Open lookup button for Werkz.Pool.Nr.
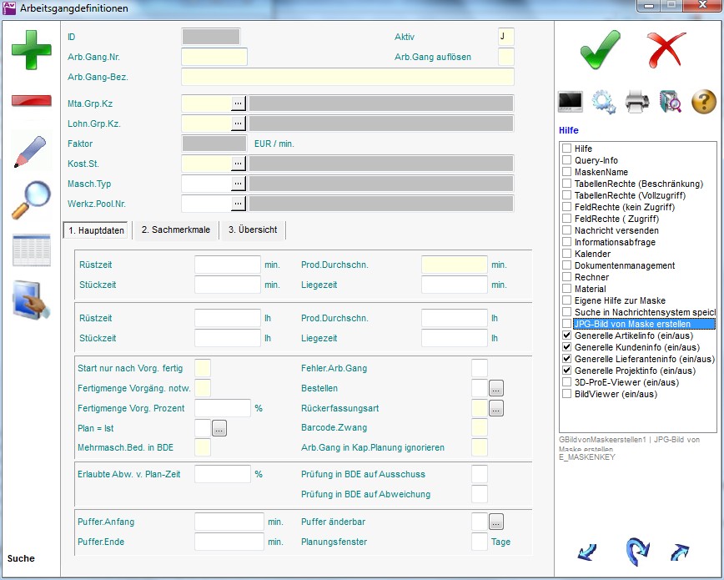Viewport: 724px width, 580px height. (239, 203)
